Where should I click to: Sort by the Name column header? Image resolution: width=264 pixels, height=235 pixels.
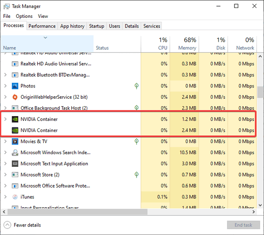point(47,44)
